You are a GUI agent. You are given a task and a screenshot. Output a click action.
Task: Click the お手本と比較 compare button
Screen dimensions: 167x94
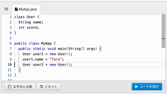pos(20,86)
